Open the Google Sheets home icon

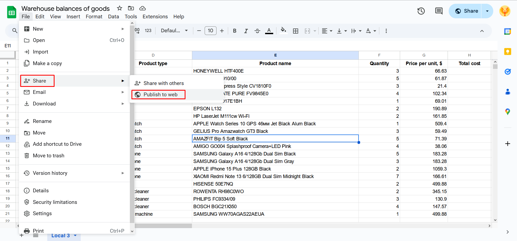coord(12,12)
